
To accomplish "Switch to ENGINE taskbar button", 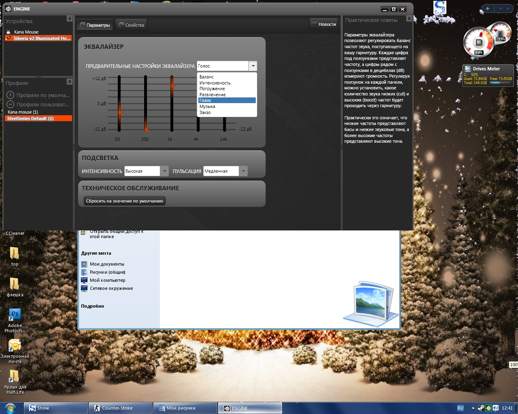I will coord(250,408).
